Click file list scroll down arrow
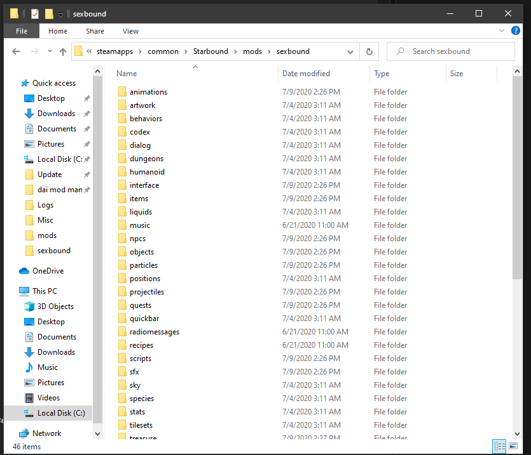Screen dimensions: 531x455 pyautogui.click(x=517, y=434)
